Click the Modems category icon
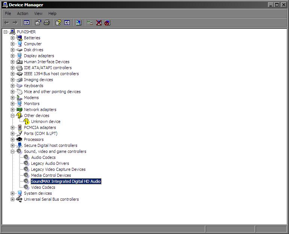Viewport: 289px width, 234px height. click(19, 98)
